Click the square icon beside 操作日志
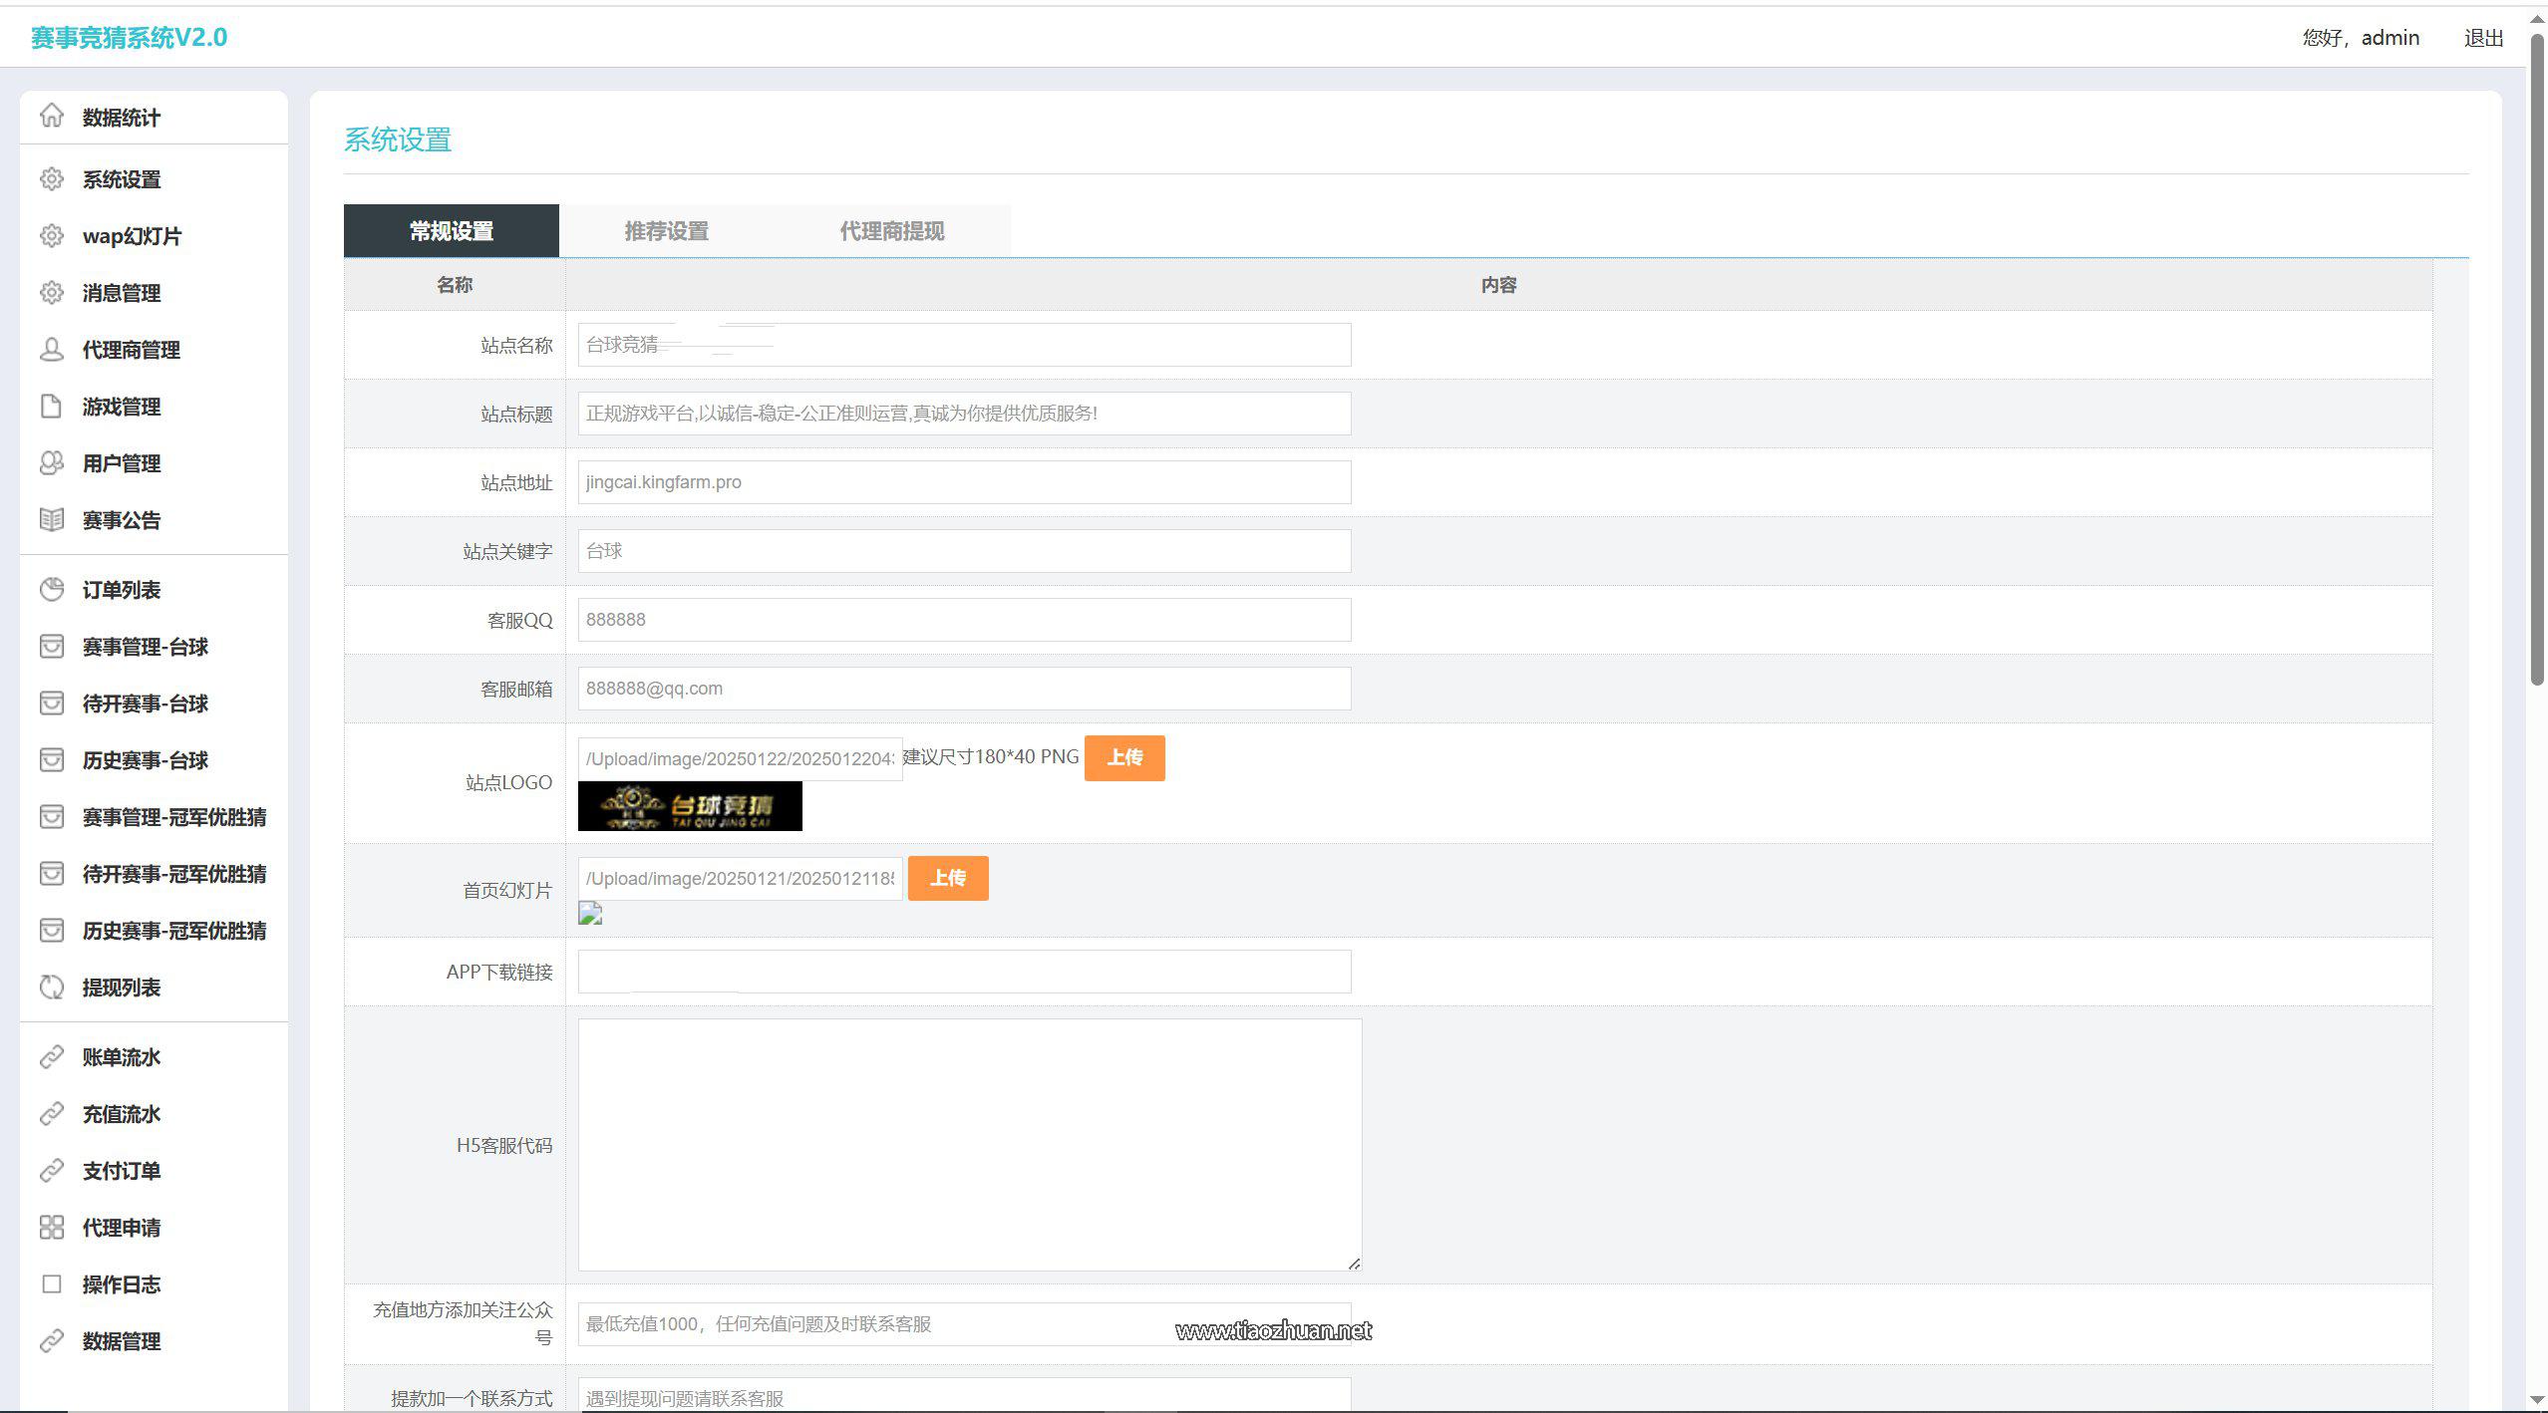This screenshot has width=2548, height=1413. pos(52,1284)
